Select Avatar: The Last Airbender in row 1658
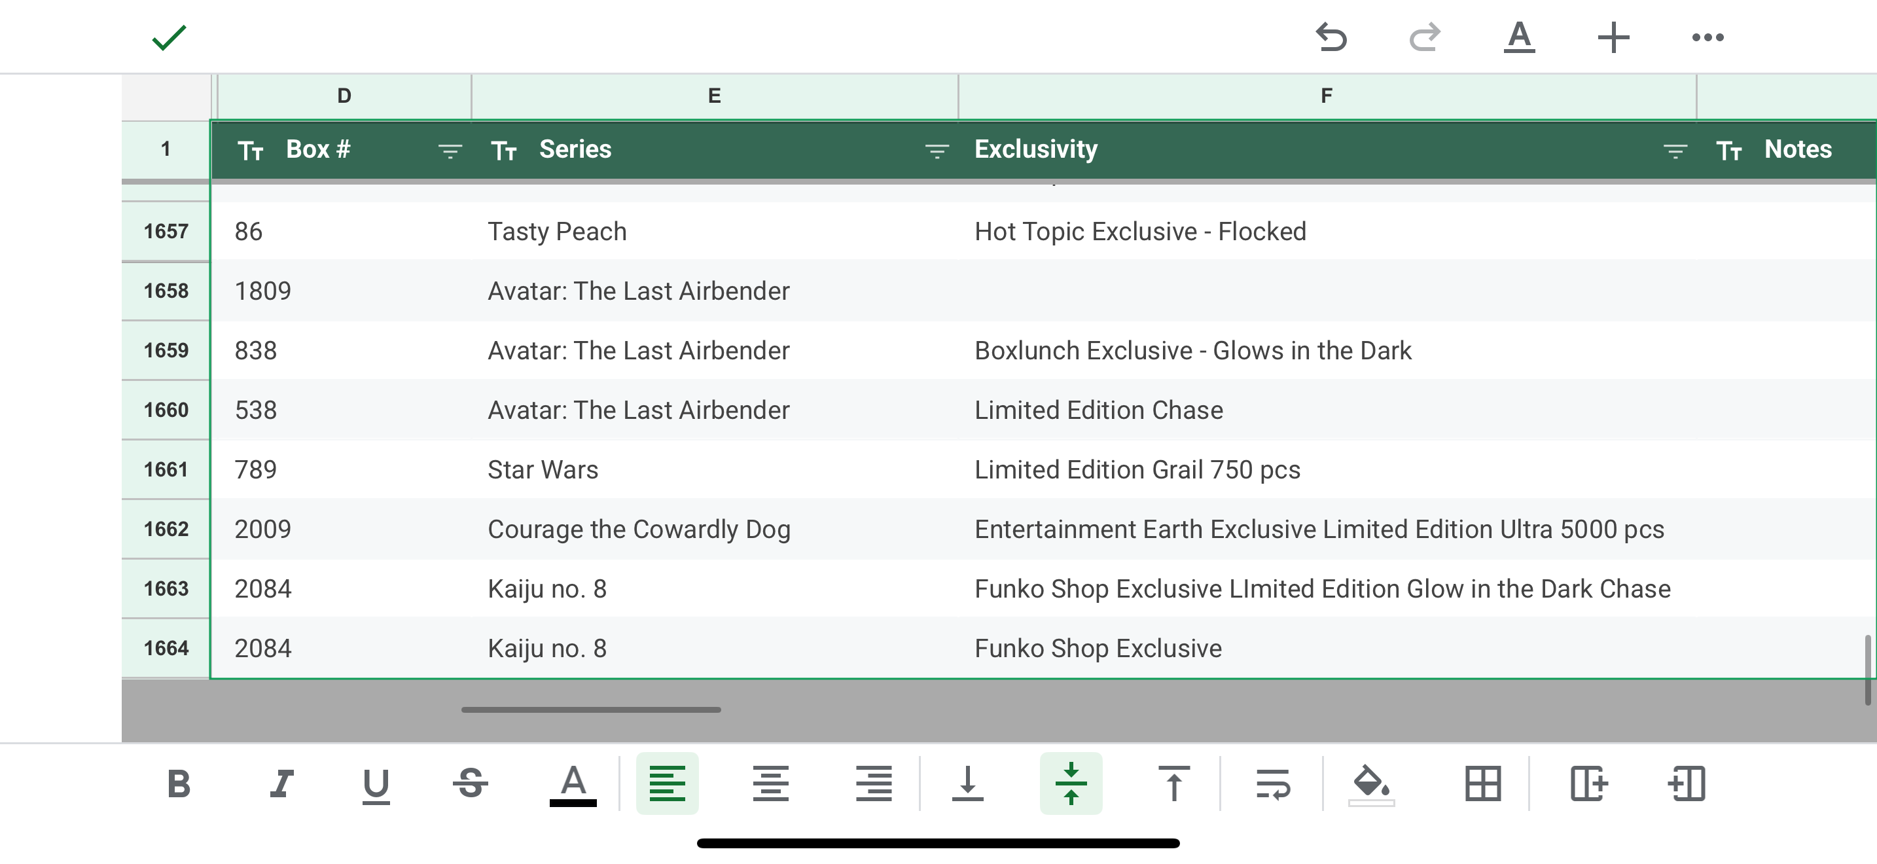 click(715, 291)
